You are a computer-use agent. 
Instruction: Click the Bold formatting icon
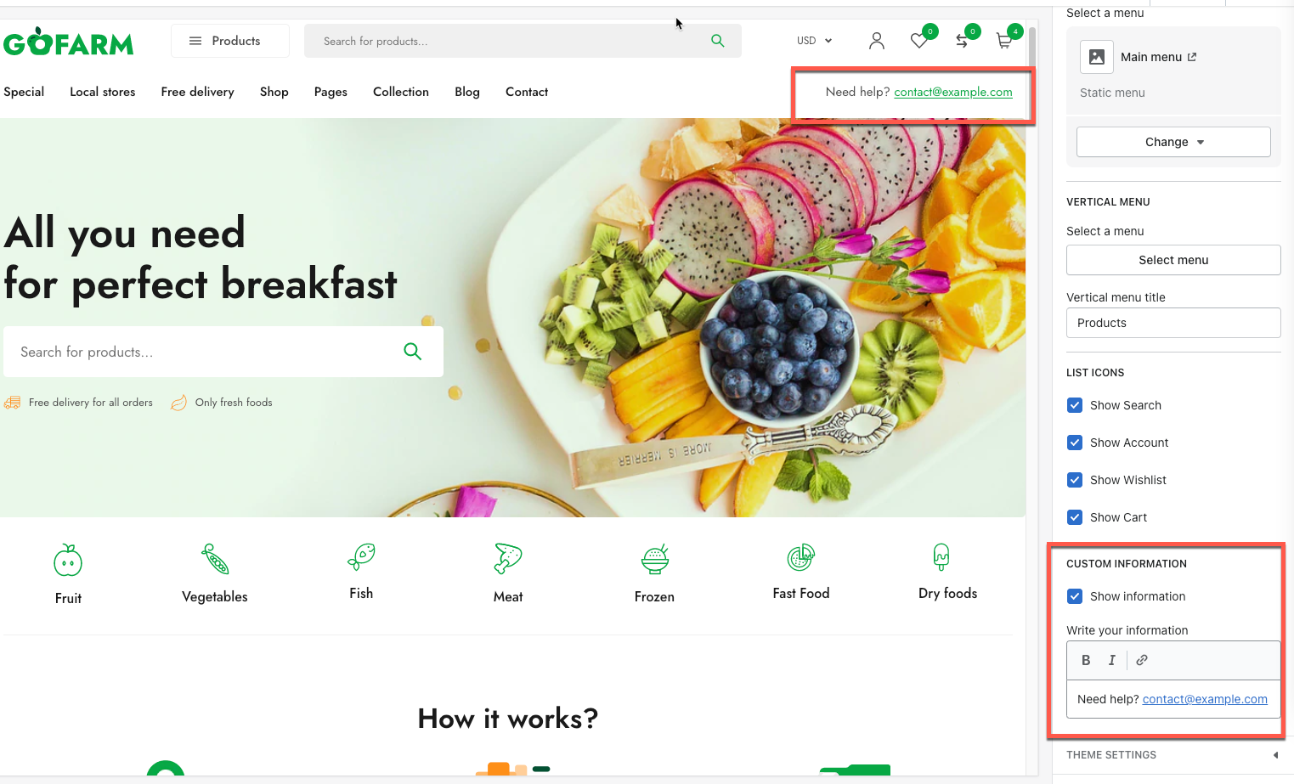click(1086, 660)
